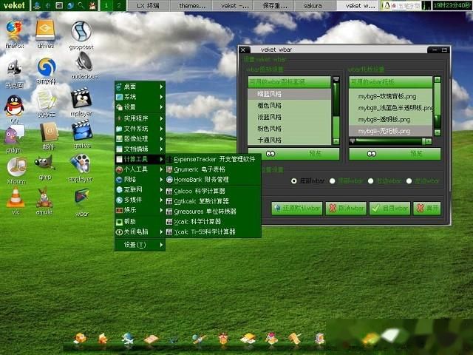Open the notepad desktop icon beside QQ

(46, 101)
